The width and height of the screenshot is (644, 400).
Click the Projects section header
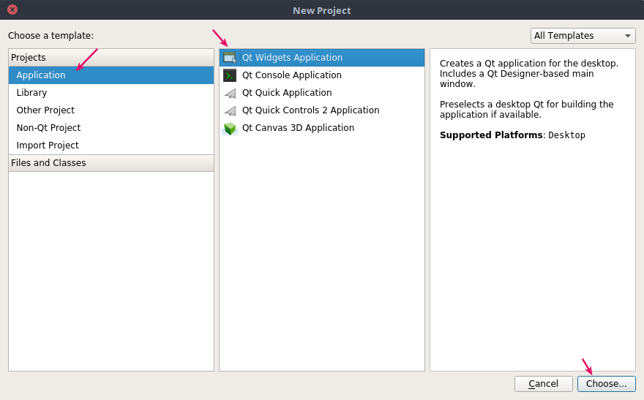[x=29, y=58]
